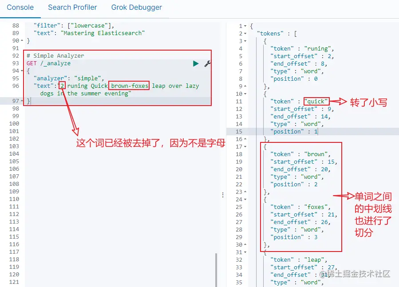Switch to the Console tab
The width and height of the screenshot is (399, 287).
20,8
